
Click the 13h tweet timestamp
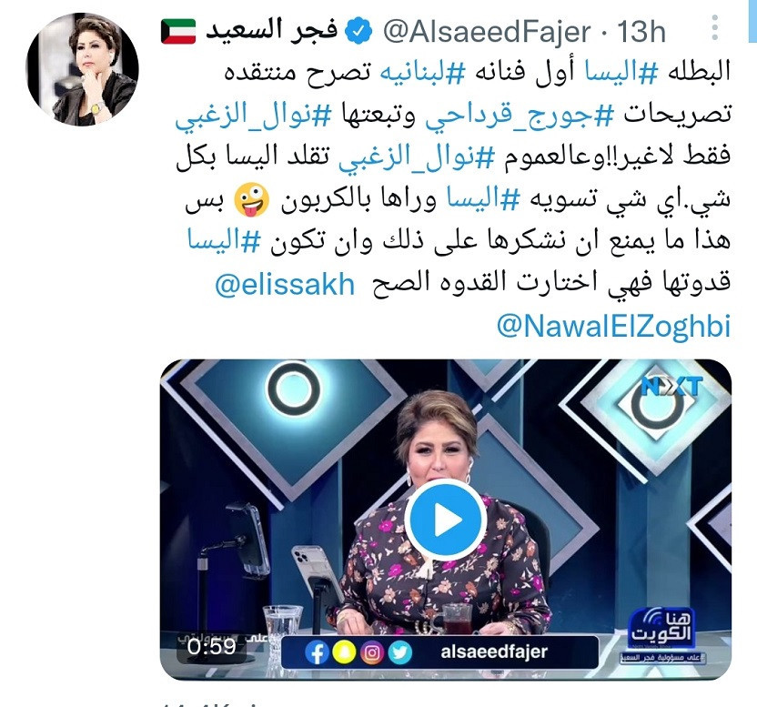[x=641, y=32]
